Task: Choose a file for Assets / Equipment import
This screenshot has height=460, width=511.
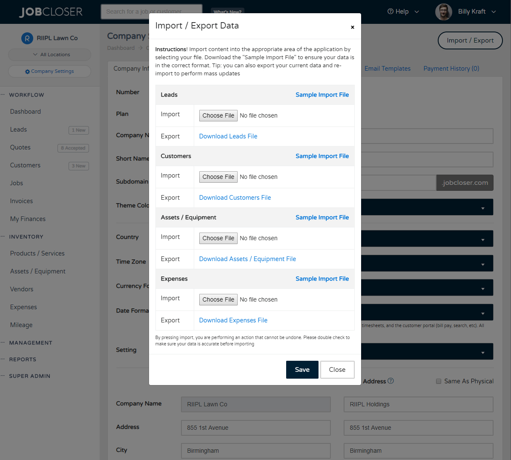Action: [x=218, y=238]
